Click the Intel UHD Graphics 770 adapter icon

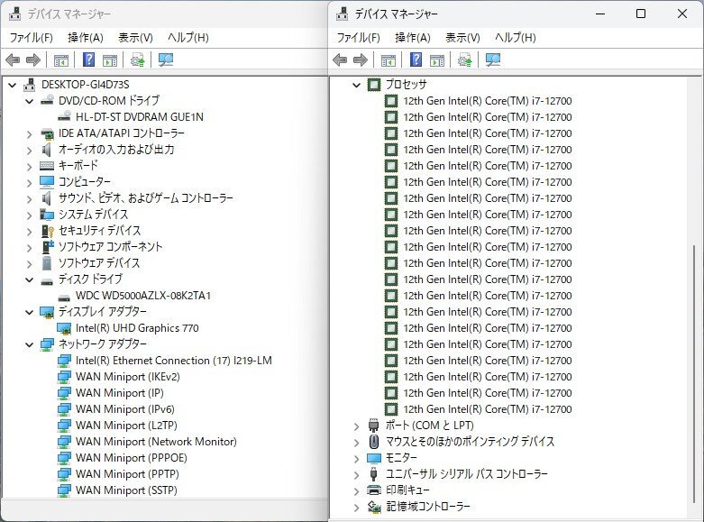tap(64, 328)
